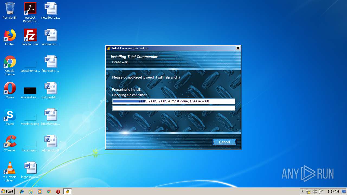Open the network status tray icon
The image size is (347, 195).
[x=308, y=191]
